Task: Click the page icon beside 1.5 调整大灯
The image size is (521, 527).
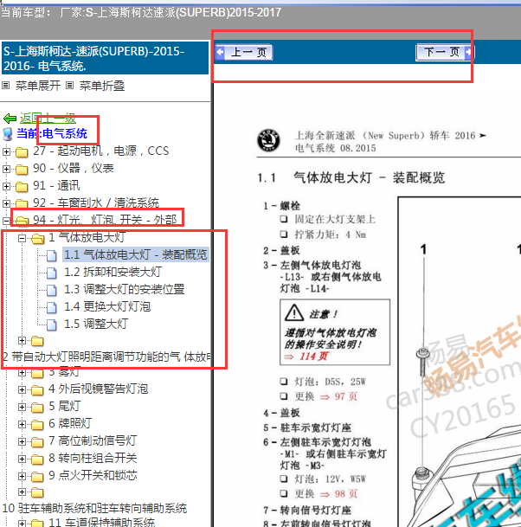Action: (51, 325)
